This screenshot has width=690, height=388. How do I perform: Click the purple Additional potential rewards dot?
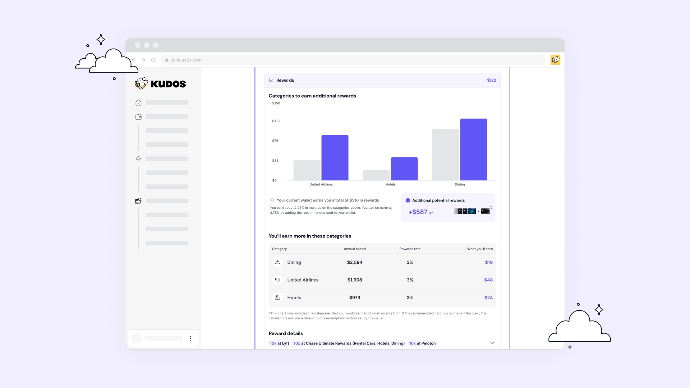408,200
